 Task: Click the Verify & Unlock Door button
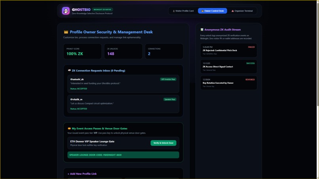[x=163, y=143]
